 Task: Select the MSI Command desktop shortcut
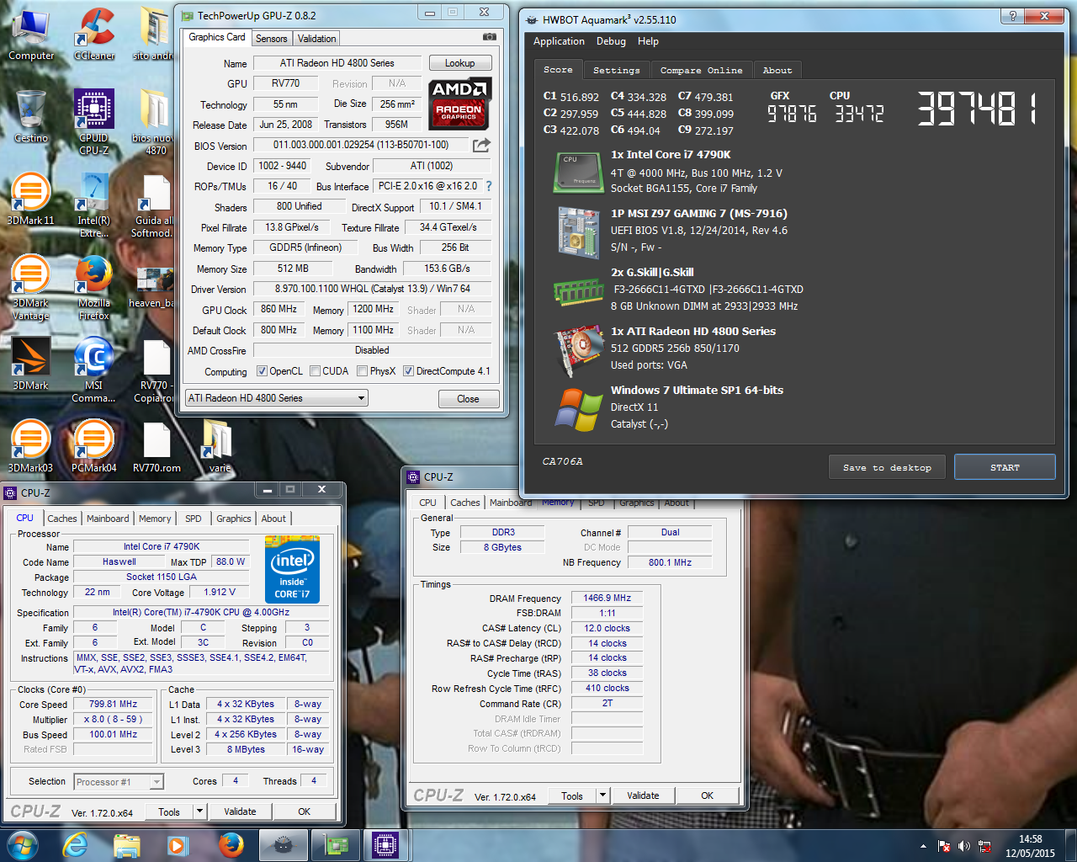tap(94, 370)
